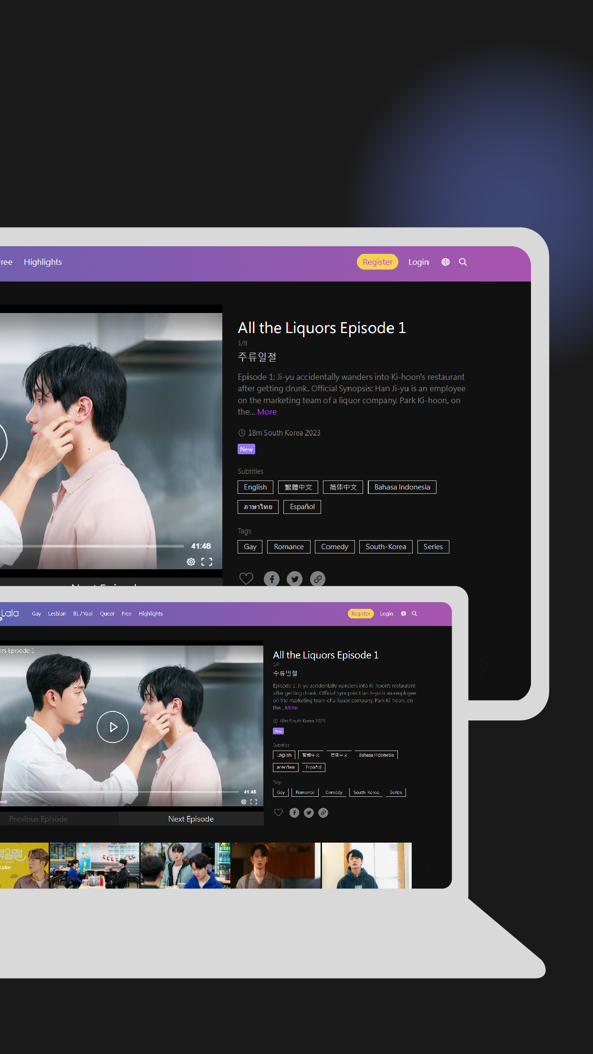Play the video in the laptop player
This screenshot has height=1054, width=593.
tap(113, 727)
